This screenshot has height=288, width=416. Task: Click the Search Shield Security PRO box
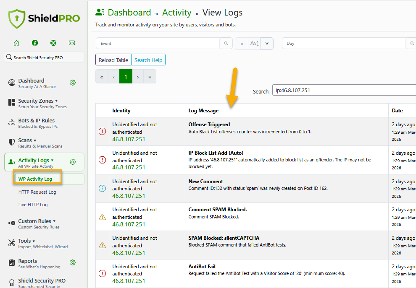click(x=44, y=57)
